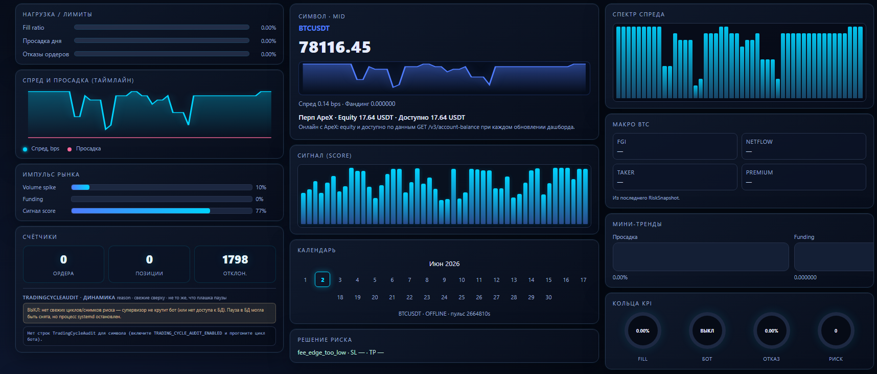This screenshot has width=877, height=374.
Task: Select calendar day 24
Action: 444,297
